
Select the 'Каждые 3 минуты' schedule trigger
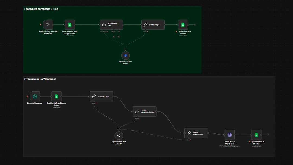pos(35,96)
